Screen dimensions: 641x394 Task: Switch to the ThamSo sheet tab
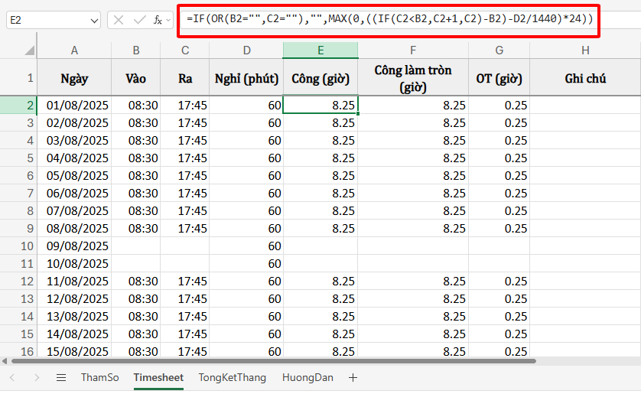(x=99, y=377)
